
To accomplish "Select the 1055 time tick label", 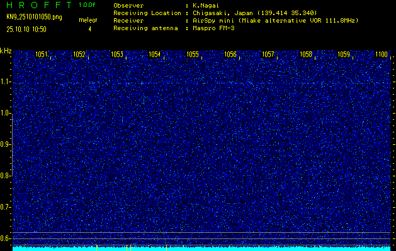I will [x=193, y=55].
